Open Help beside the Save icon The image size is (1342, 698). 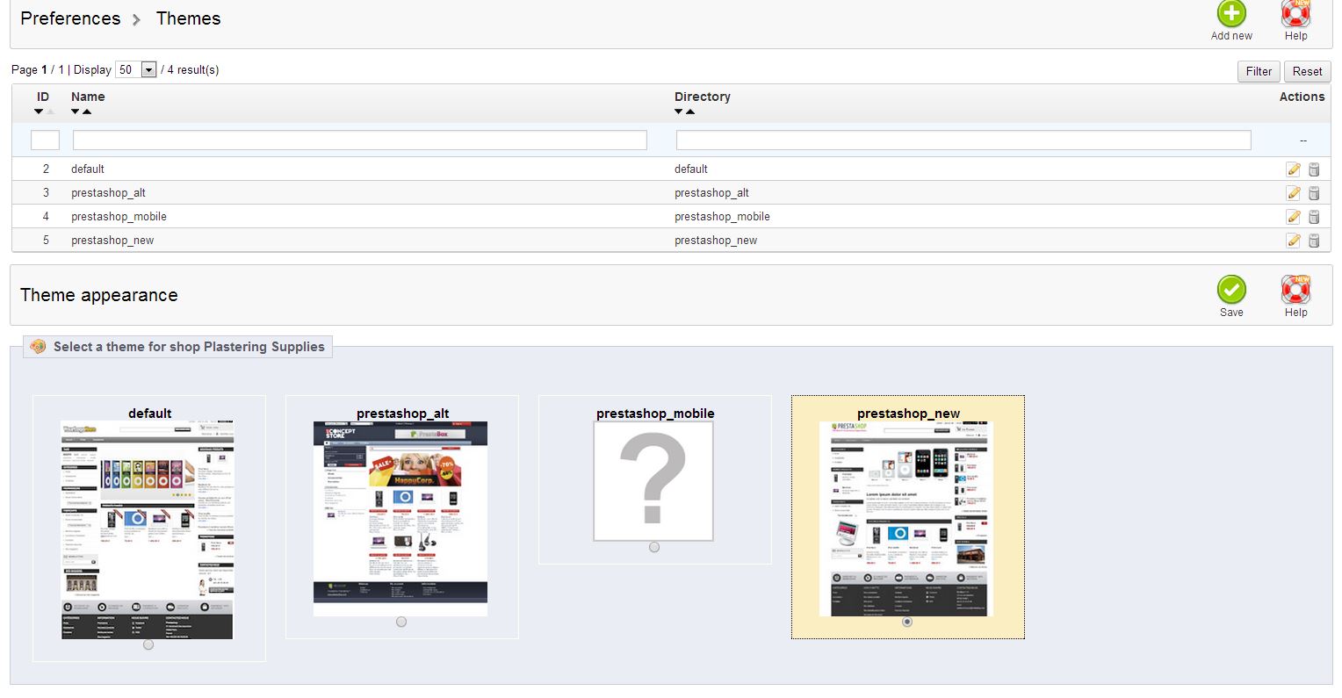[1295, 290]
